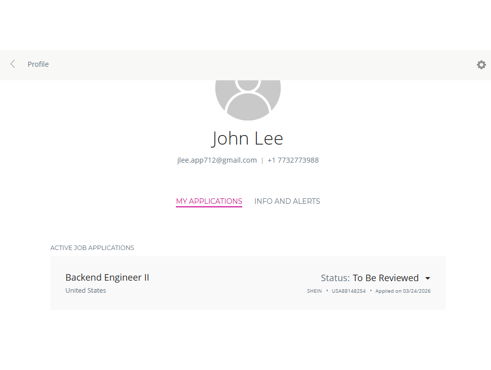Click the Status: label in application card
491x370 pixels.
335,278
